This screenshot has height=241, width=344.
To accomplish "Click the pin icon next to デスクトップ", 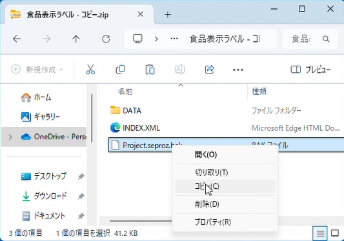I will 81,177.
